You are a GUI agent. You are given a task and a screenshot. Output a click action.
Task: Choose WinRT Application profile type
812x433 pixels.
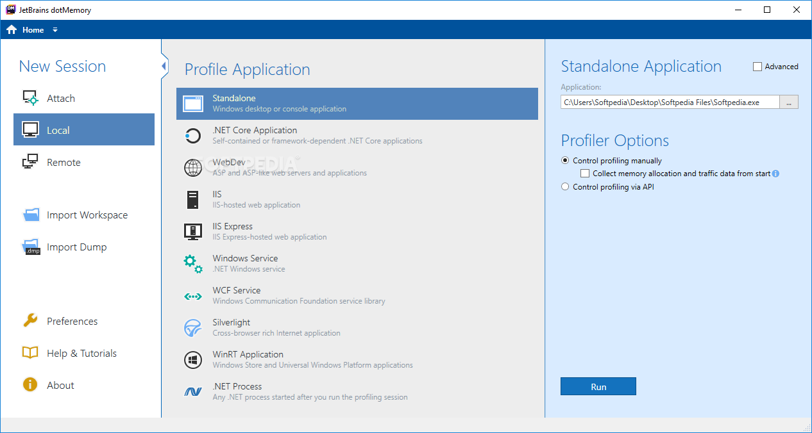click(x=357, y=360)
